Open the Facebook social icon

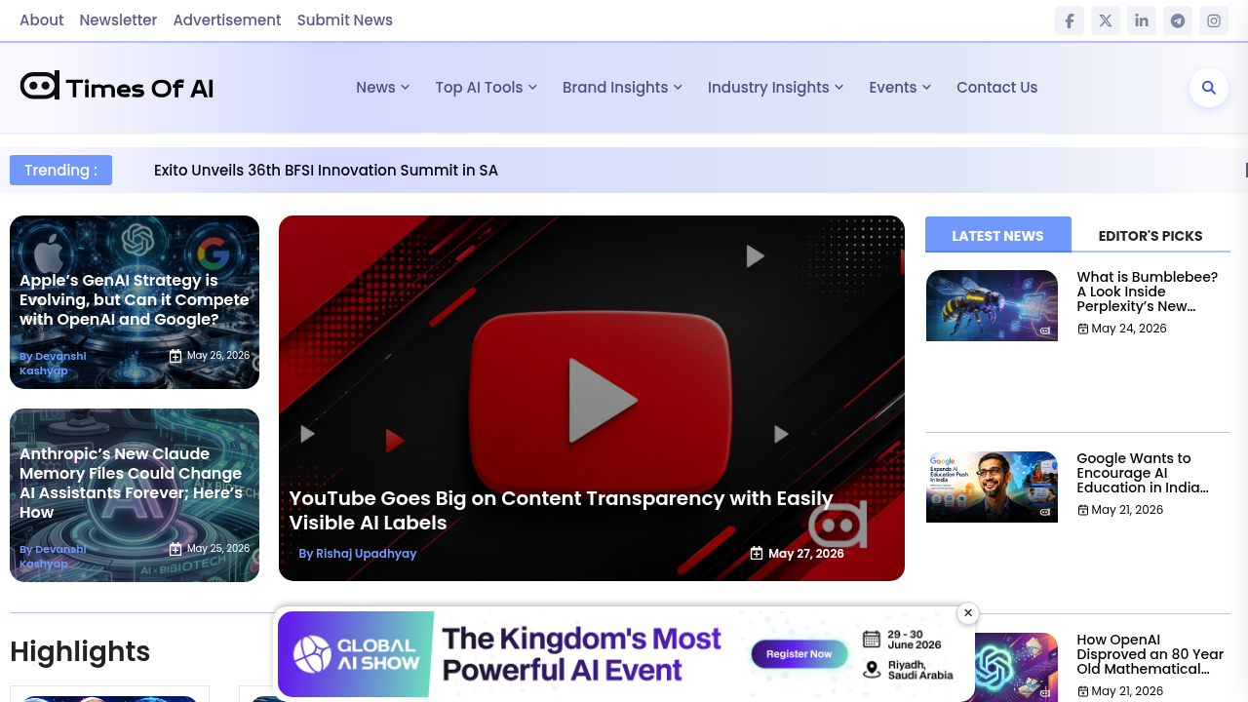1070,20
